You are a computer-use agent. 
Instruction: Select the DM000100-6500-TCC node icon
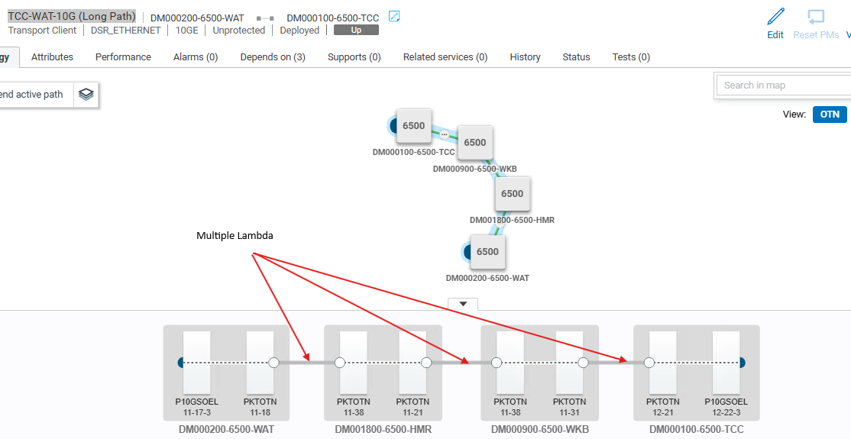coord(413,126)
